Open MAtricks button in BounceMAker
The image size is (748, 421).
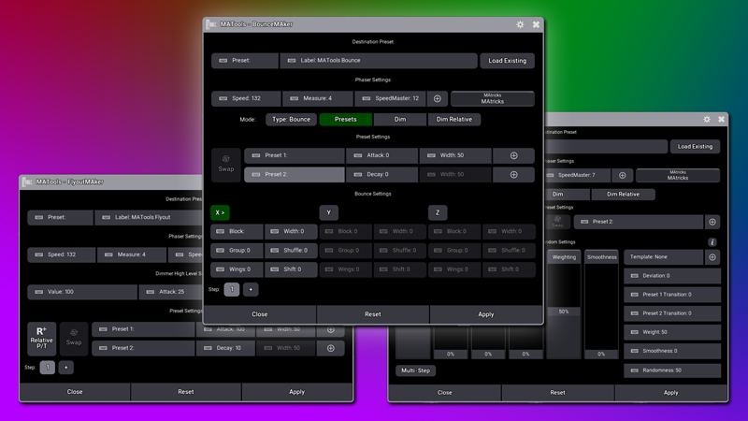pyautogui.click(x=493, y=99)
